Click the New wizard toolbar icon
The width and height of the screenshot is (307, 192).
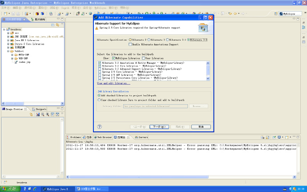click(5, 13)
